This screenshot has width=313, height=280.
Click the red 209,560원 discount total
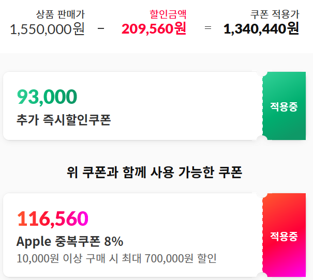[154, 29]
